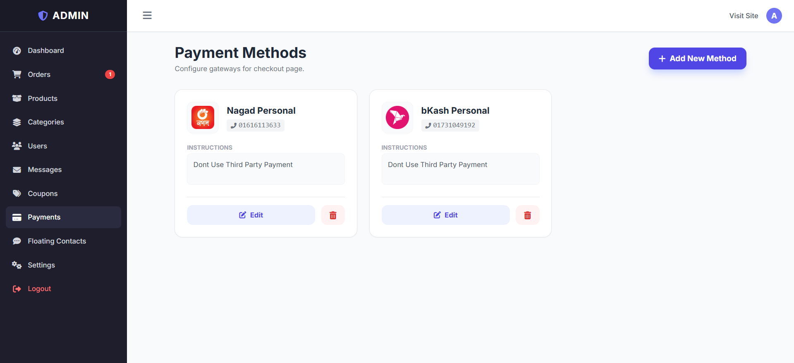Delete the bKash Personal payment method

[527, 215]
